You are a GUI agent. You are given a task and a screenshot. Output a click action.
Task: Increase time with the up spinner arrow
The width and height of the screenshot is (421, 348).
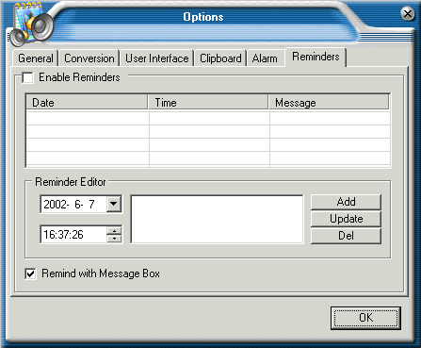[114, 231]
